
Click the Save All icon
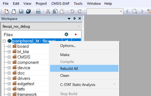tap(28, 11)
